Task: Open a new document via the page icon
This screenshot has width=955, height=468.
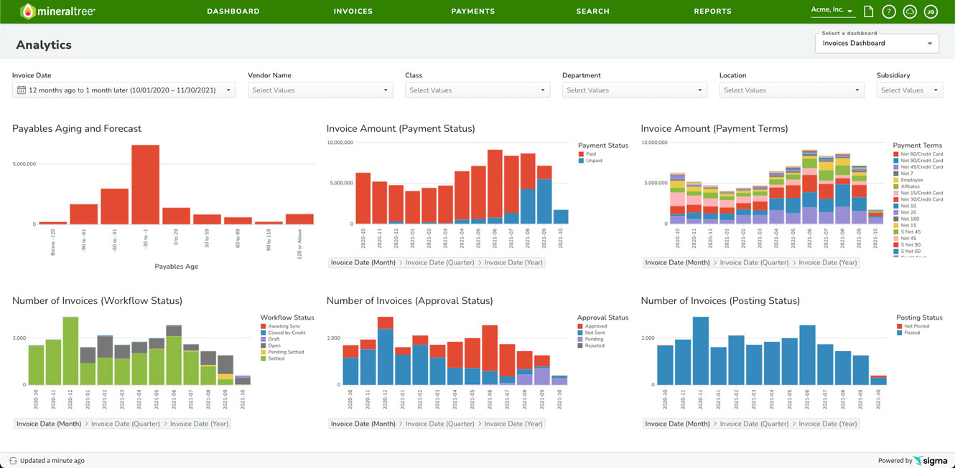Action: pos(869,11)
